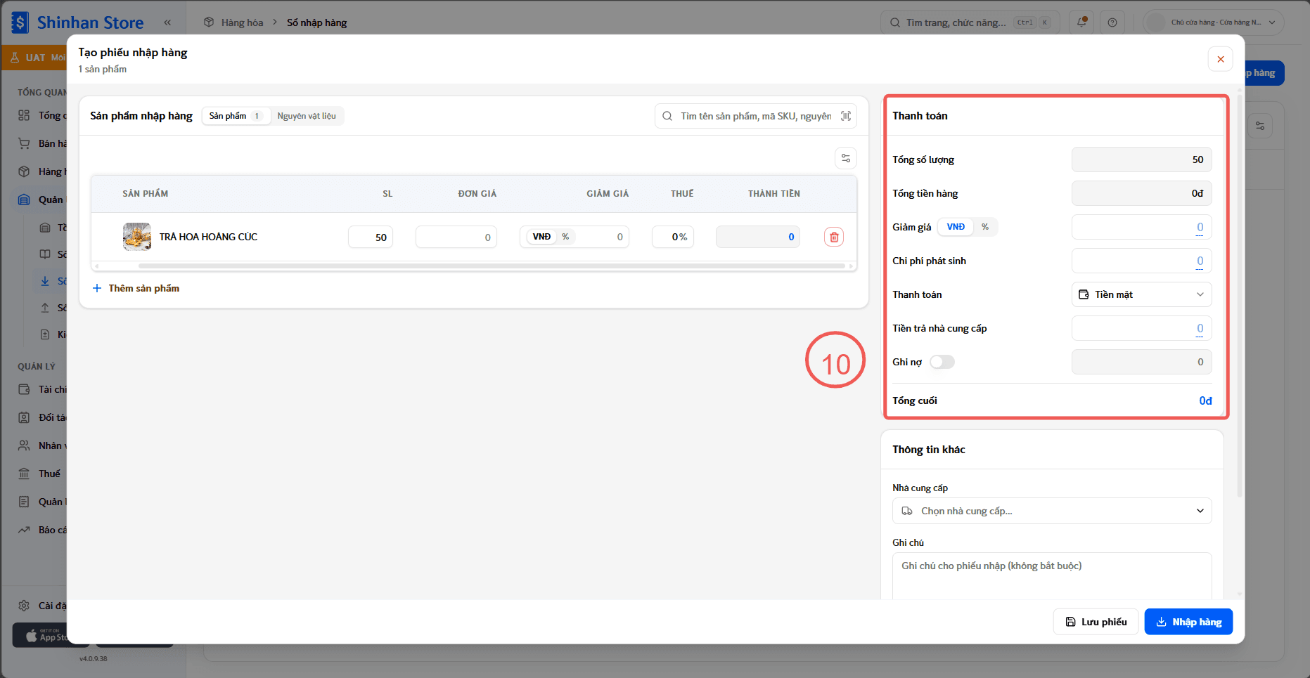Open Bán hàng cart icon in sidebar
The image size is (1310, 678).
pyautogui.click(x=24, y=143)
